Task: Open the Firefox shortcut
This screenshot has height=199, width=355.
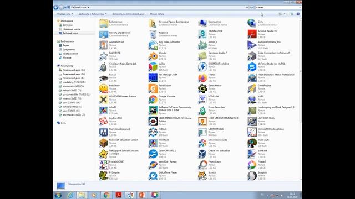Action: 207,77
